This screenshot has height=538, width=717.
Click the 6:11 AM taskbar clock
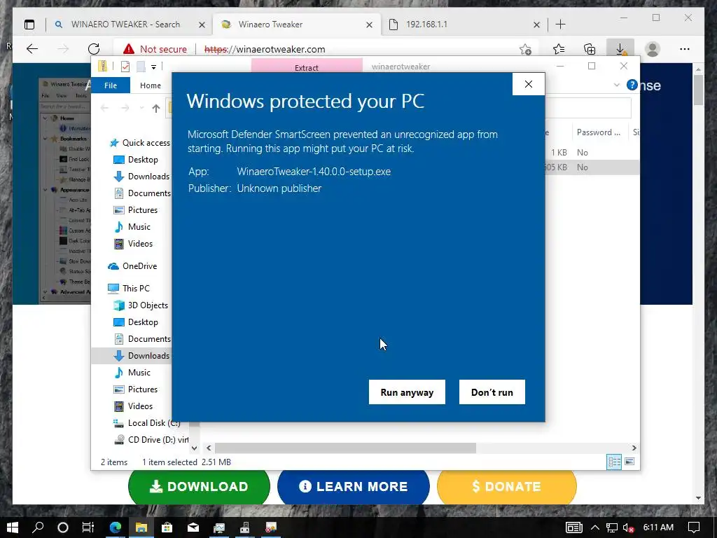click(x=658, y=527)
